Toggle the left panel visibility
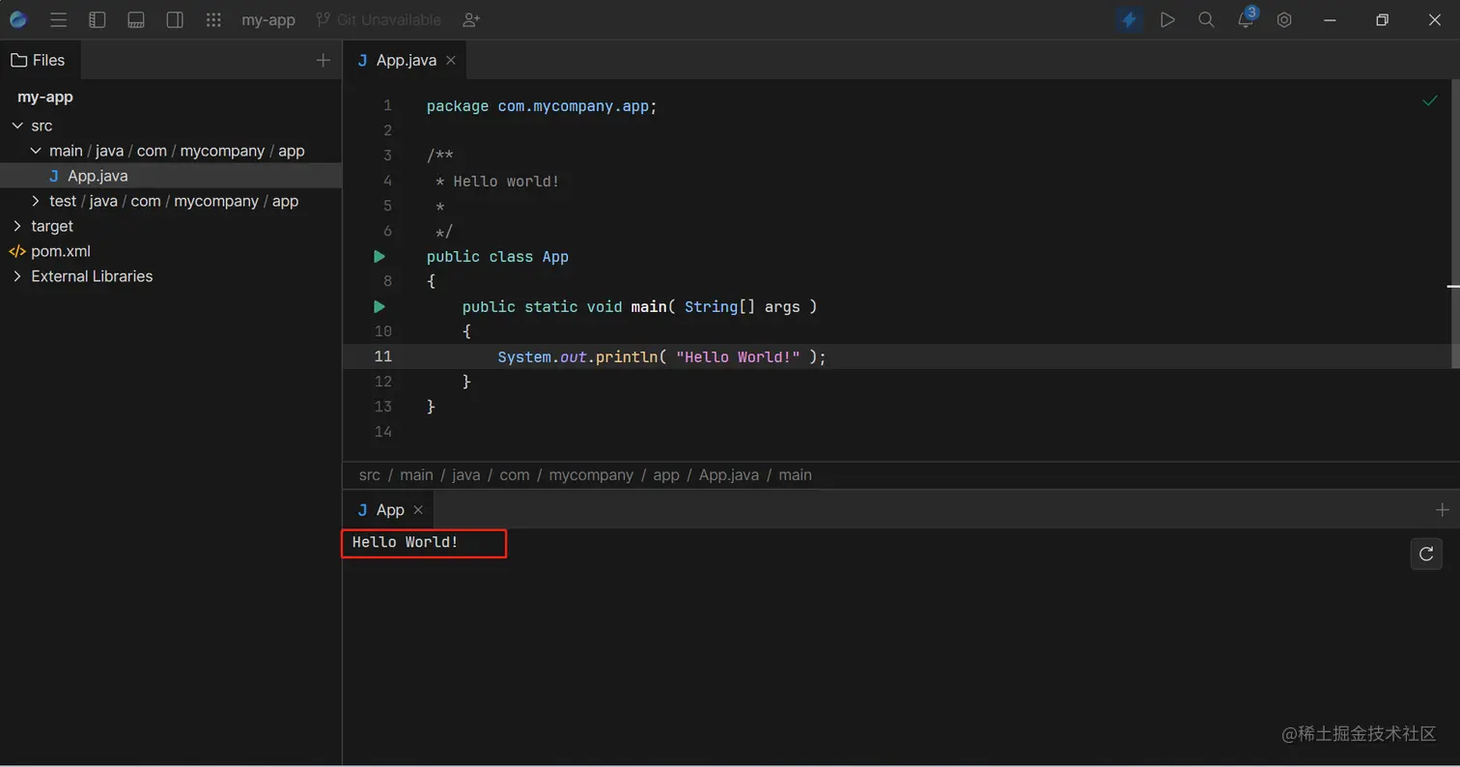The width and height of the screenshot is (1460, 767). (98, 19)
